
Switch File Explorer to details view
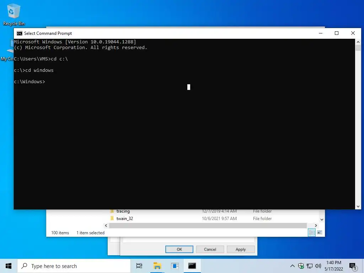(x=312, y=232)
